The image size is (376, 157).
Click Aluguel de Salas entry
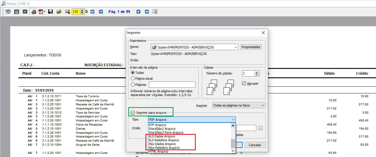tap(87, 144)
